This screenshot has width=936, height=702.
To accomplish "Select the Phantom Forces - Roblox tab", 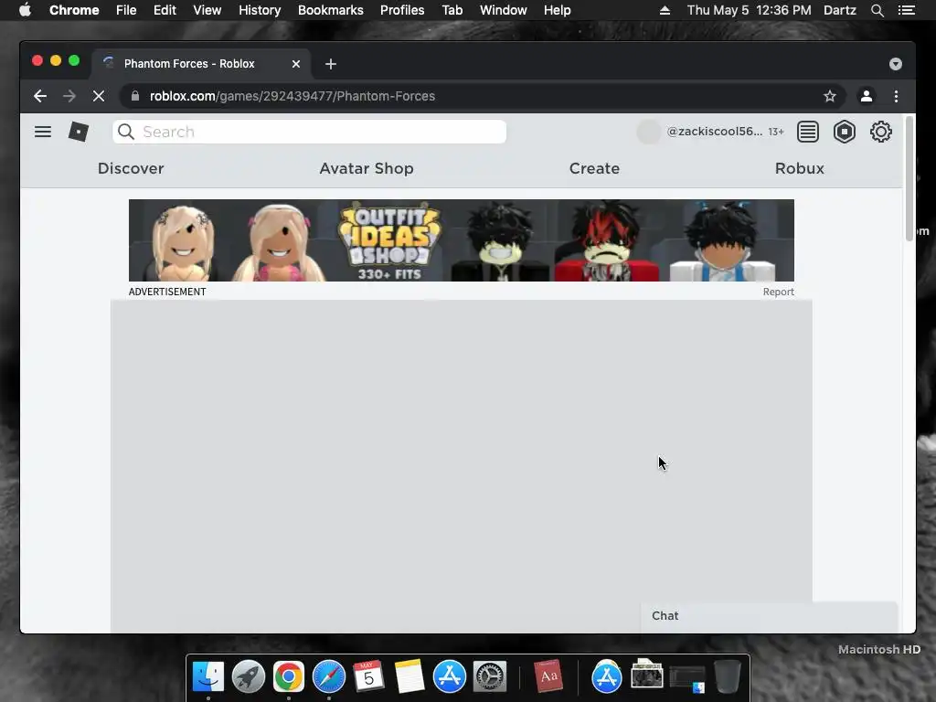I will (x=200, y=64).
